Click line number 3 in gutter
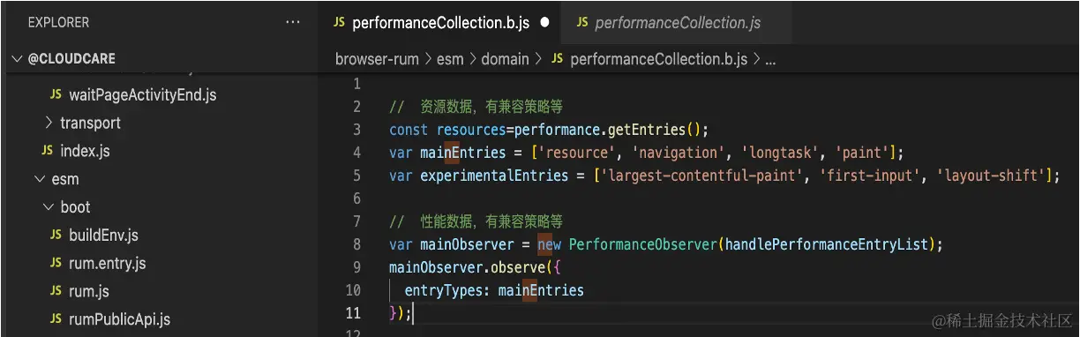The height and width of the screenshot is (337, 1080). [x=356, y=130]
